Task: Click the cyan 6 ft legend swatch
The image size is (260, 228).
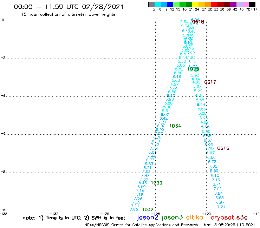Action: click(x=157, y=4)
